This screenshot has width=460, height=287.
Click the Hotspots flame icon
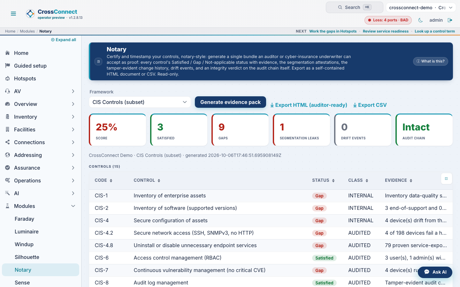coord(8,78)
